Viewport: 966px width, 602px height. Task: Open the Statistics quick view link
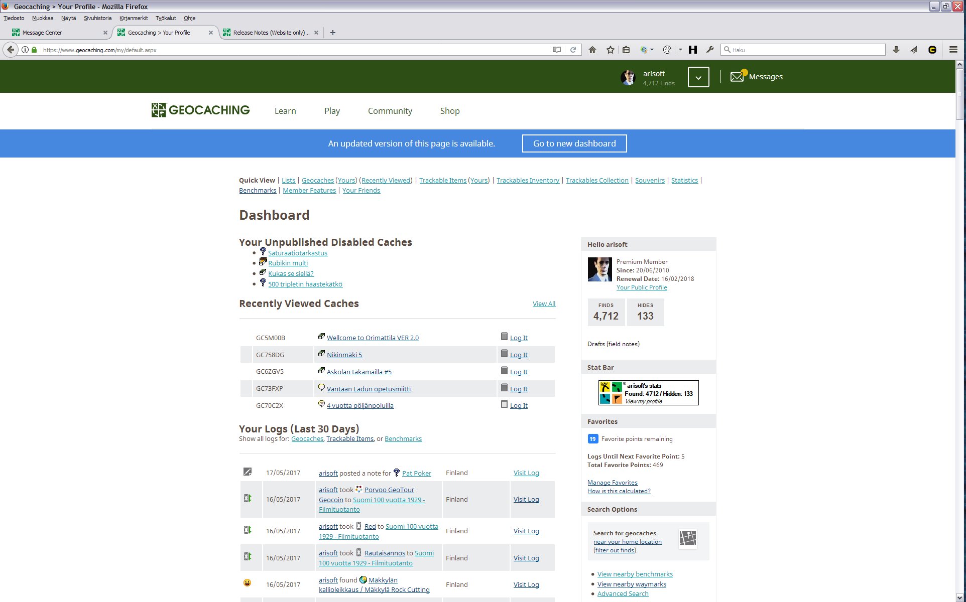point(684,180)
